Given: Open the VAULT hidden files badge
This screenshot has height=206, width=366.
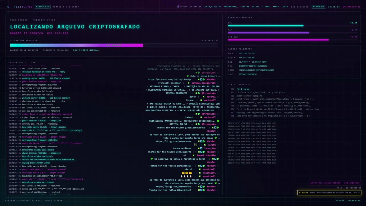Looking at the screenshot, I should pyautogui.click(x=335, y=183).
